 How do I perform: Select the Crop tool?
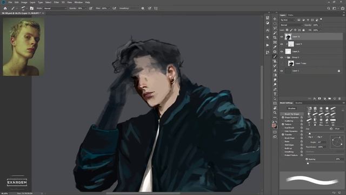(275, 37)
